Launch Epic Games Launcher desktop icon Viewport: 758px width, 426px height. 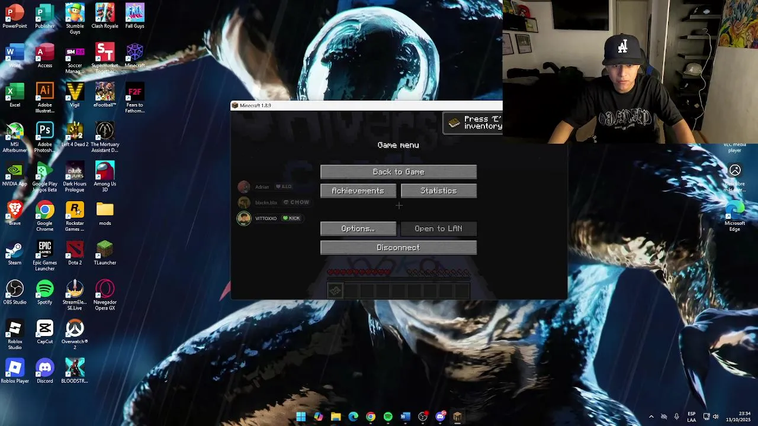(x=45, y=256)
